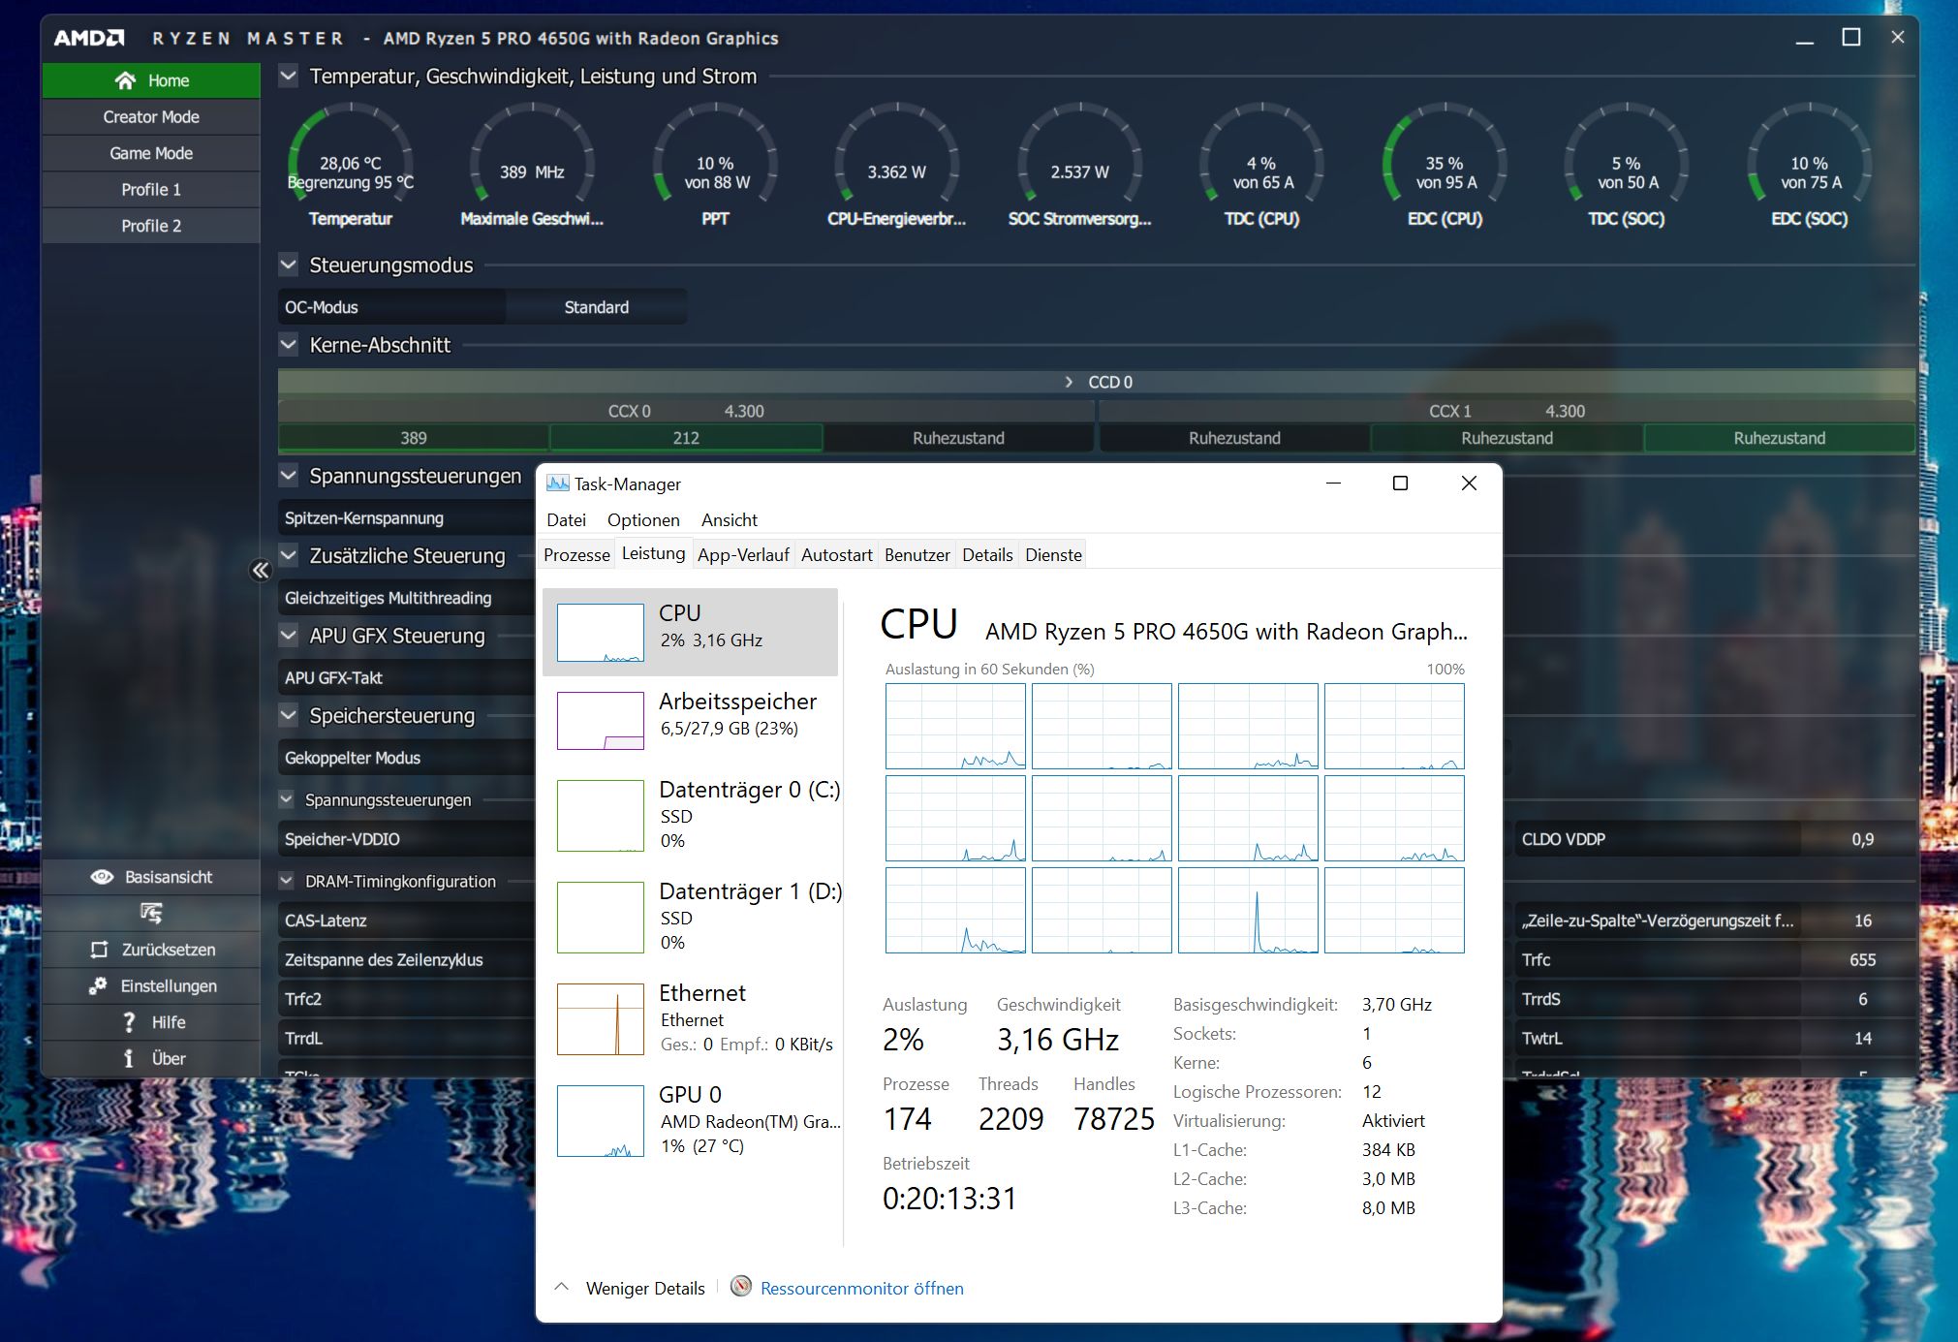Screen dimensions: 1958x1342
Task: Open Ressourcenmonitor öffnen link
Action: [x=861, y=1288]
